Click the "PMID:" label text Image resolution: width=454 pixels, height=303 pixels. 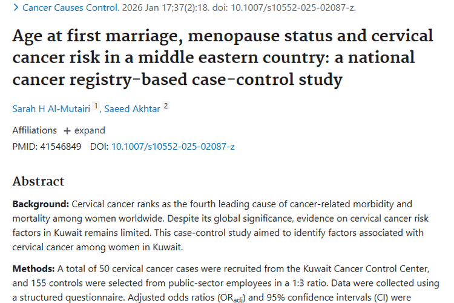click(24, 146)
